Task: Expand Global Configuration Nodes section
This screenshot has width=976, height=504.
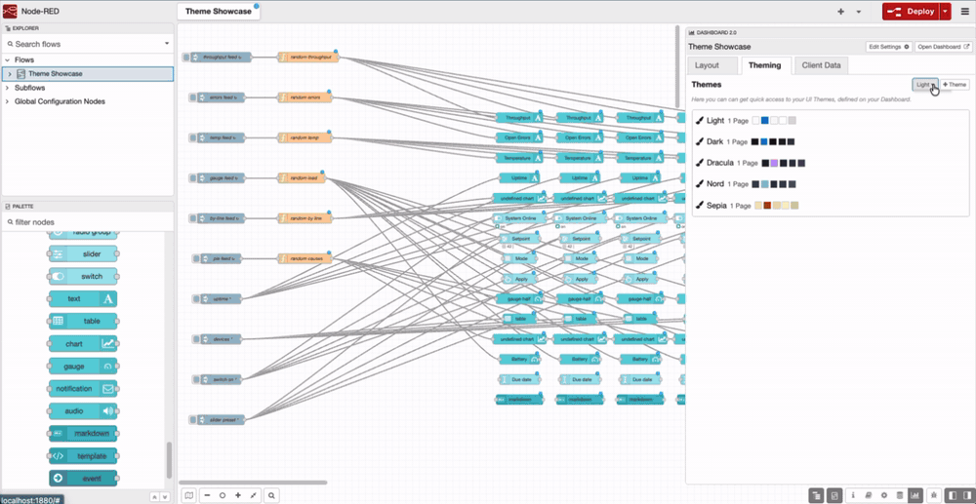Action: (x=8, y=101)
